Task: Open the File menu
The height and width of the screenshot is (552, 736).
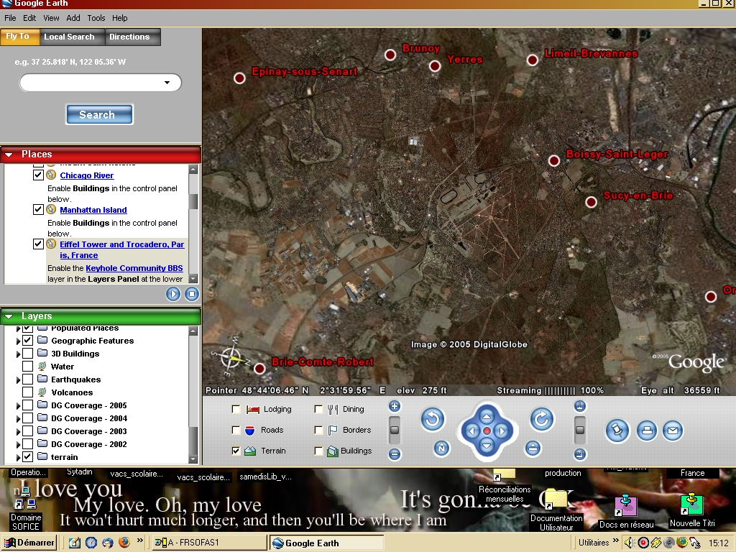Action: coord(10,18)
